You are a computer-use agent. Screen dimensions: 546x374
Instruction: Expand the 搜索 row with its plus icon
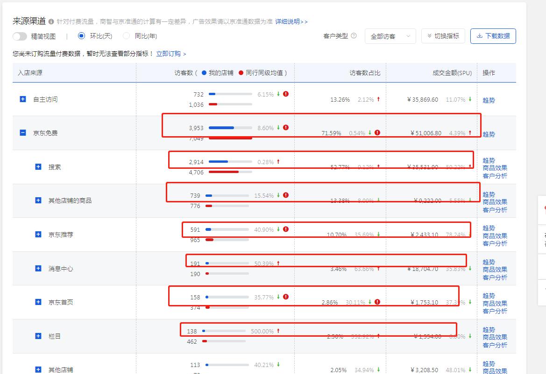pos(37,166)
